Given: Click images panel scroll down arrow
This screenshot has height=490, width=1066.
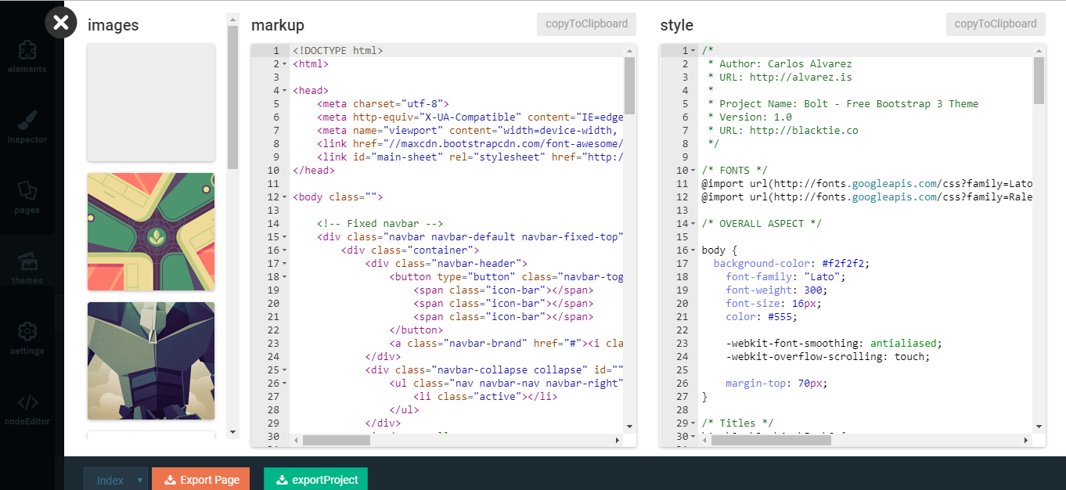Looking at the screenshot, I should click(x=232, y=432).
